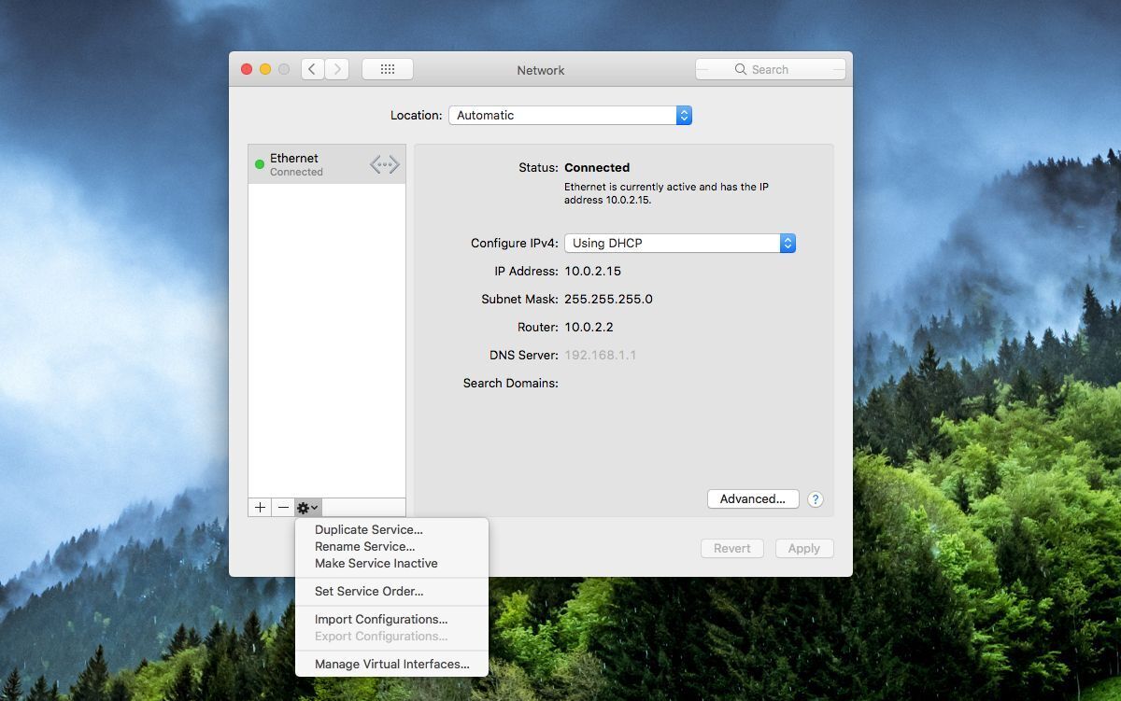This screenshot has width=1121, height=701.
Task: Click the gear action menu icon
Action: [x=307, y=507]
